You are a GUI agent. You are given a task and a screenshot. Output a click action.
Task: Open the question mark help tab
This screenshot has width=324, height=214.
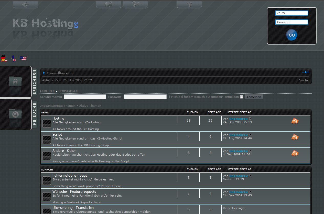(189, 4)
